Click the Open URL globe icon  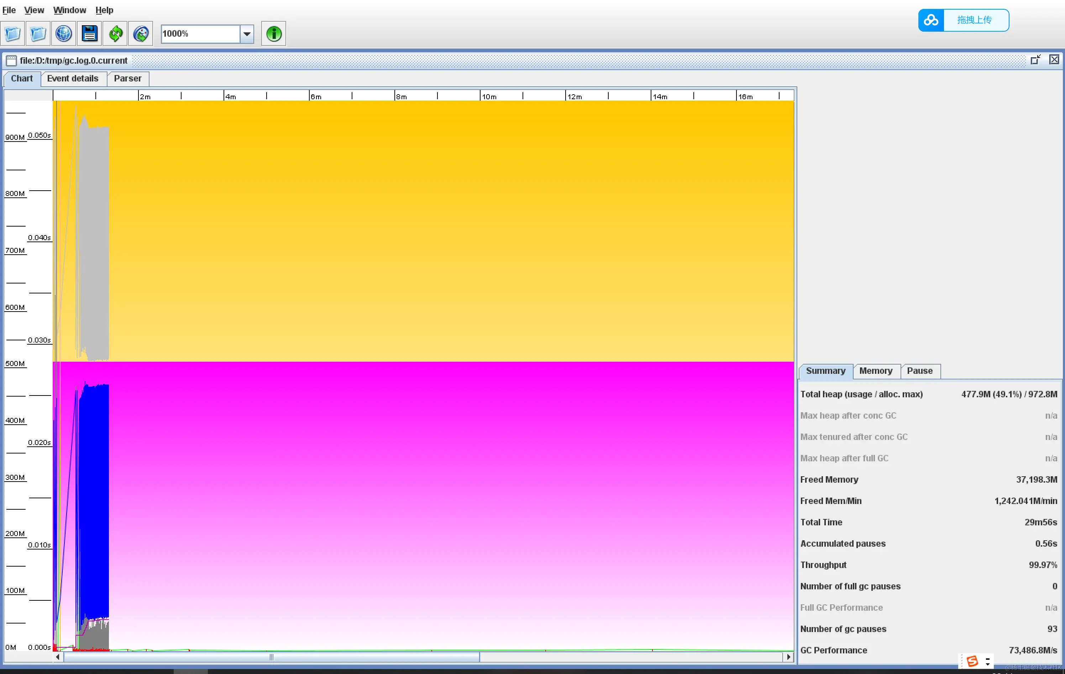click(64, 33)
